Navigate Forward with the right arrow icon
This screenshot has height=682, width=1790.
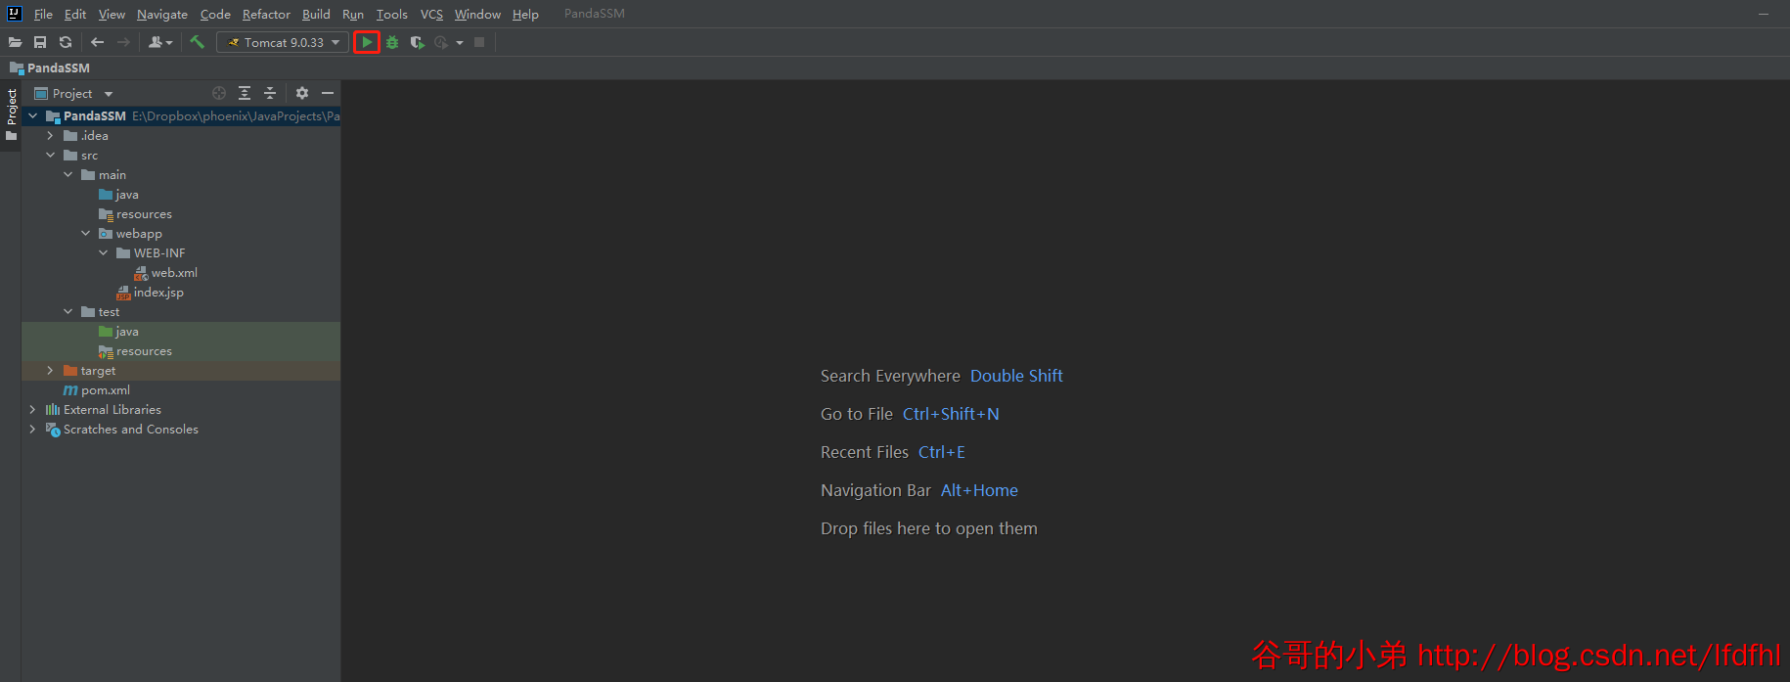pos(123,42)
